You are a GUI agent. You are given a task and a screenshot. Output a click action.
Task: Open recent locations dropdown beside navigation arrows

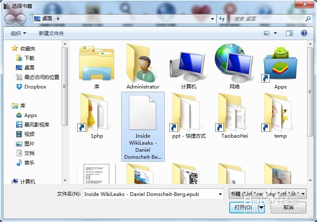point(29,19)
